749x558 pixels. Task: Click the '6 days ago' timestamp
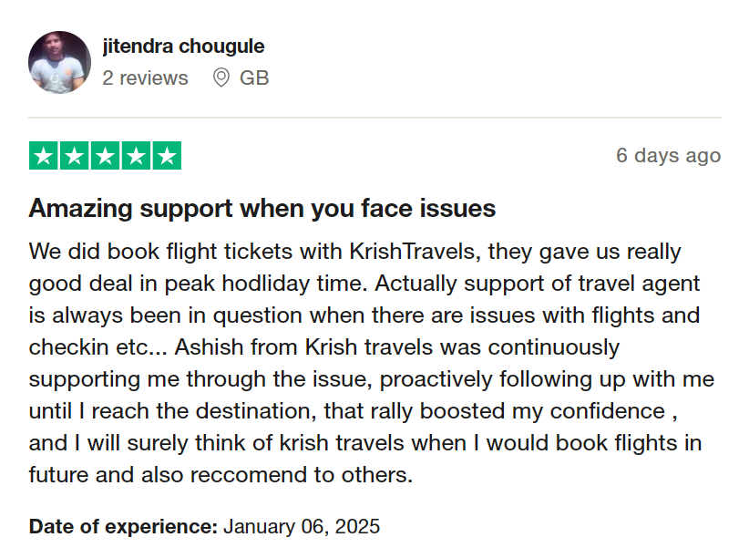coord(668,155)
